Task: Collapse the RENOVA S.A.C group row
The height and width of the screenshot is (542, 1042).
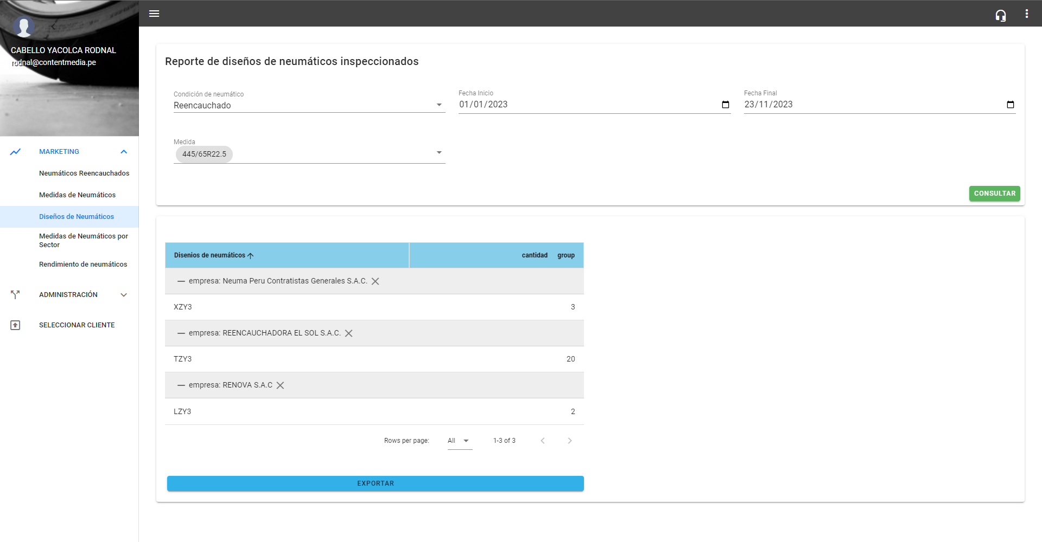Action: [x=181, y=385]
